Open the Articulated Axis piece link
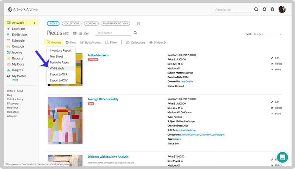Image resolution: width=295 pixels, height=169 pixels. coord(98,55)
